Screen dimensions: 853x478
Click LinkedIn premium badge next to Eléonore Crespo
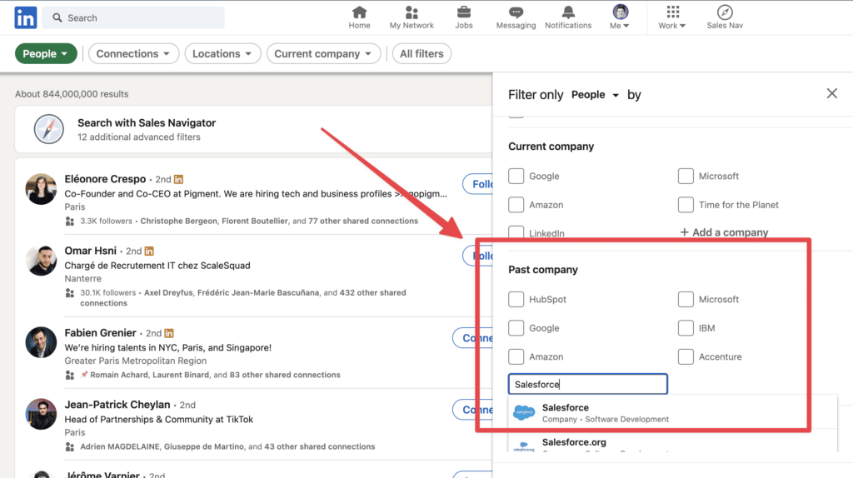pos(178,179)
